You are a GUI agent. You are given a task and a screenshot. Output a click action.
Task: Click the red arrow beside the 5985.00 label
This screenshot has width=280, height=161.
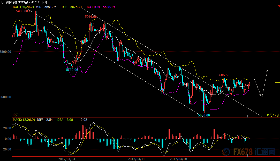tap(32, 11)
